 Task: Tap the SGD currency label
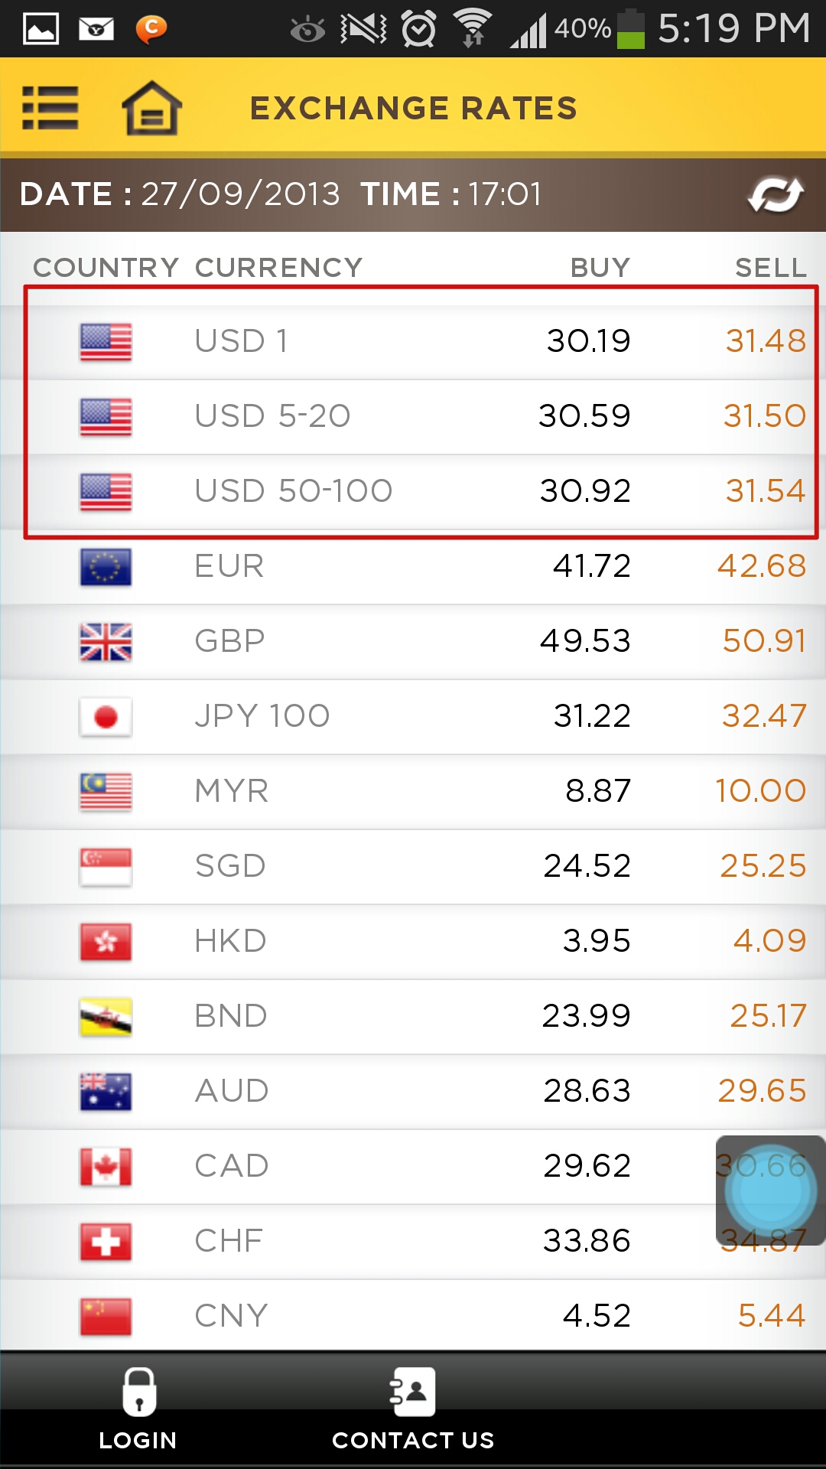click(x=230, y=866)
